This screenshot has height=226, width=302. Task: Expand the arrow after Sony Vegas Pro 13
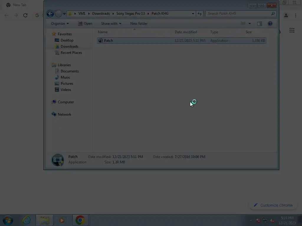pyautogui.click(x=148, y=14)
